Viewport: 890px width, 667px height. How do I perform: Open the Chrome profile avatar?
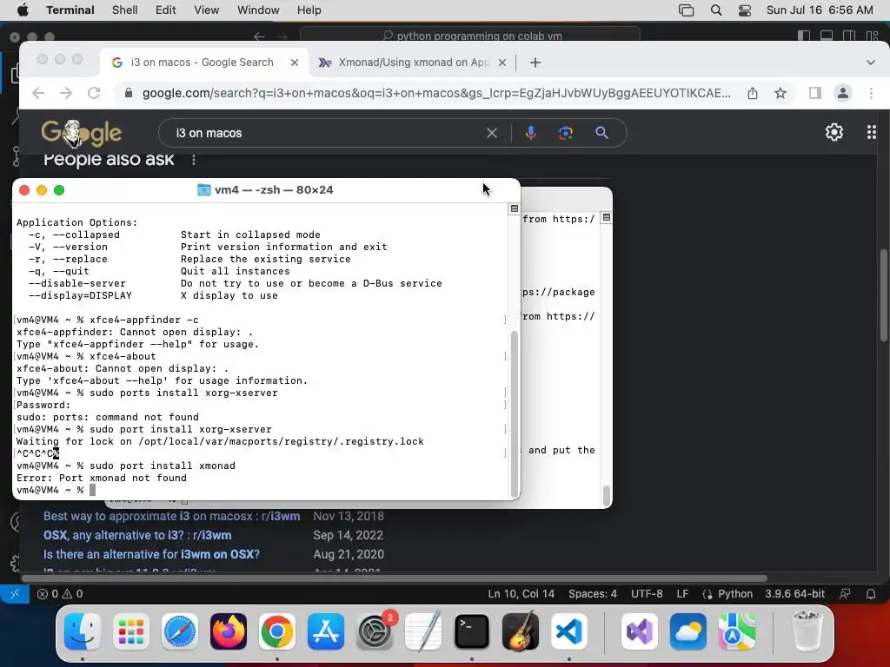[843, 93]
